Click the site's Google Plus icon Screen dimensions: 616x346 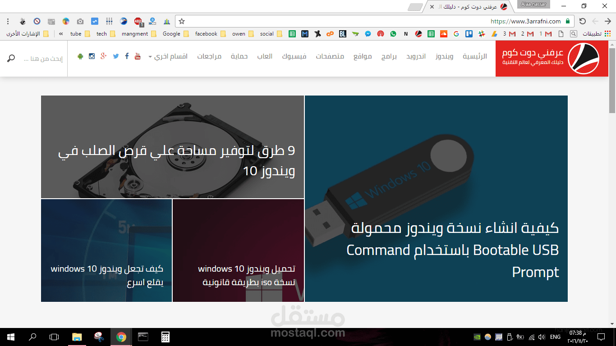104,56
